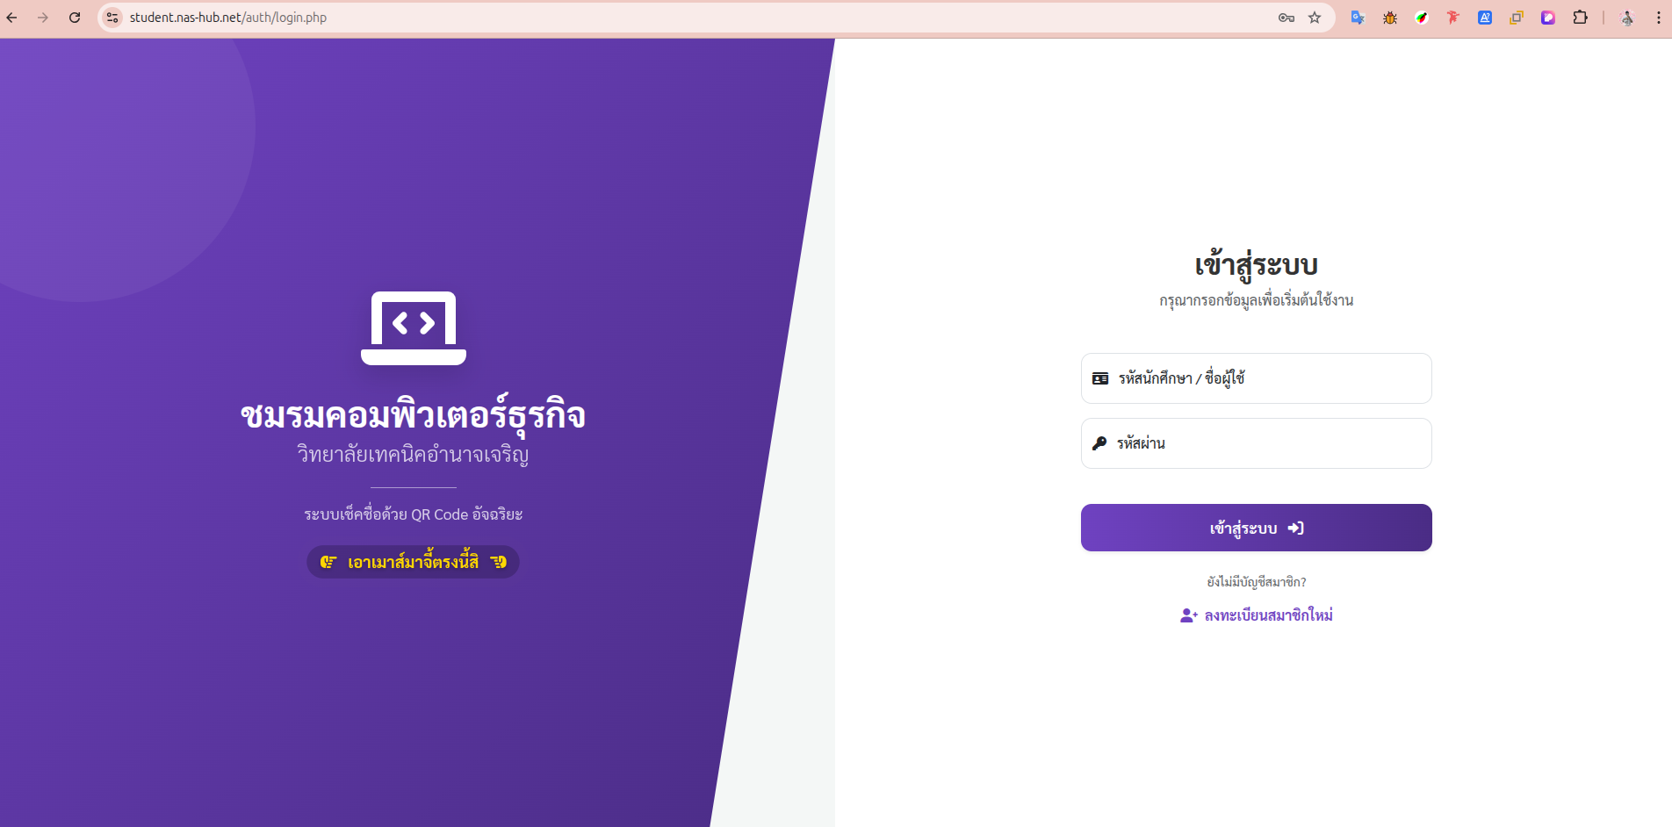The width and height of the screenshot is (1672, 827).
Task: Click the user profile avatar
Action: point(1626,18)
